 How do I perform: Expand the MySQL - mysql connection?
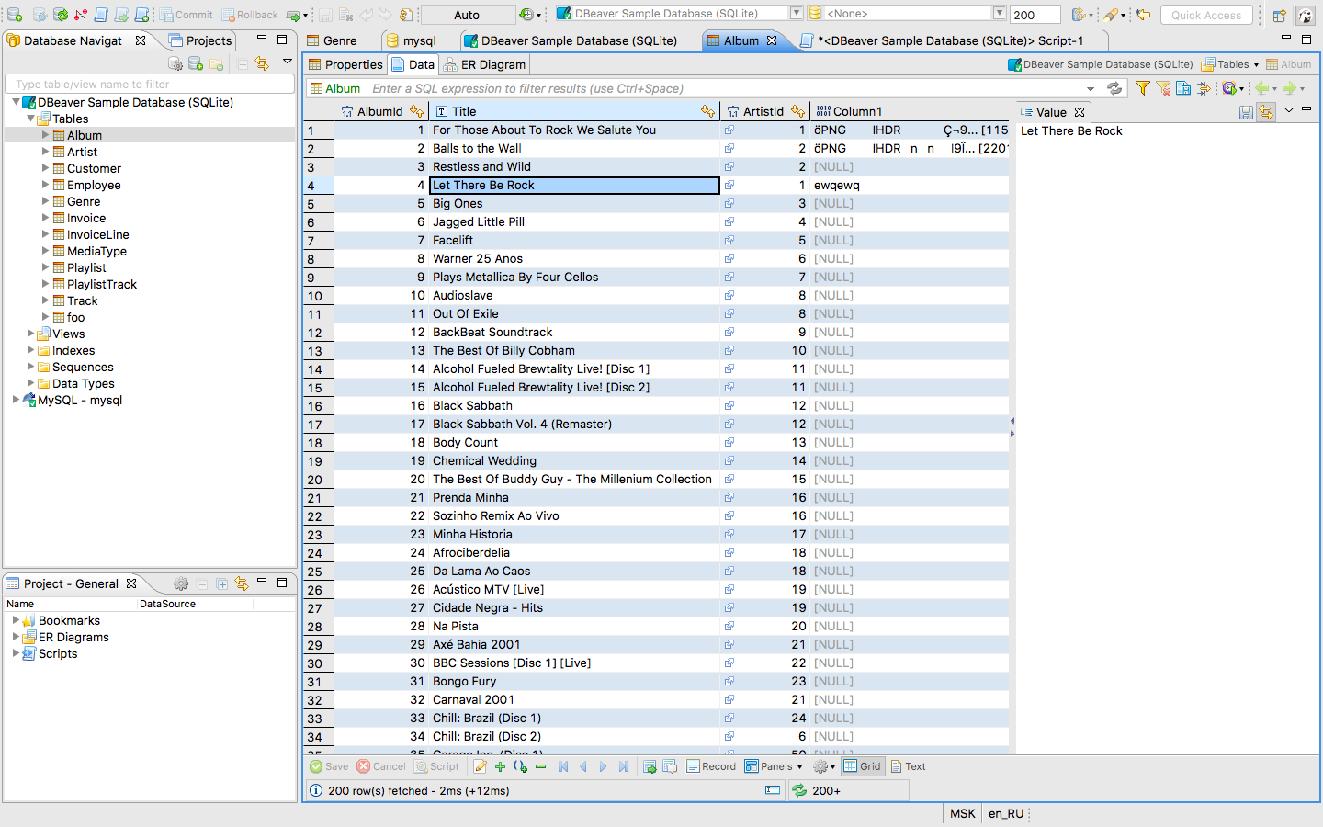(16, 400)
